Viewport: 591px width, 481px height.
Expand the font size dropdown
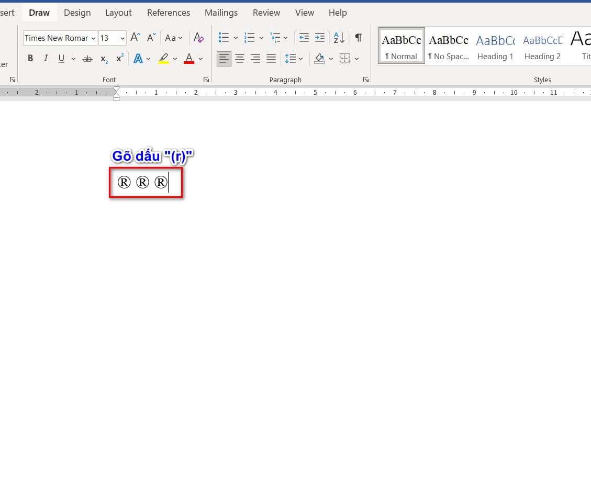[x=122, y=38]
